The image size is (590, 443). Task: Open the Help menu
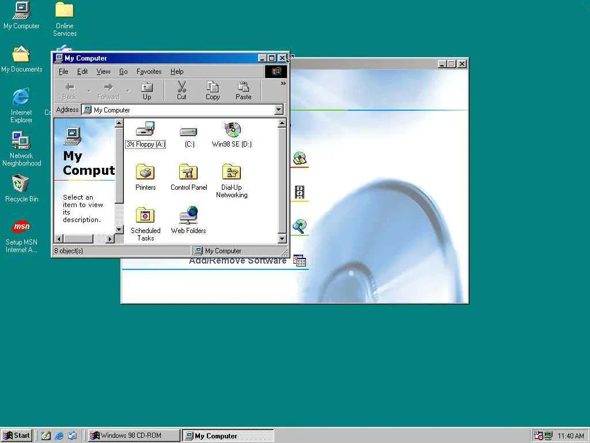177,72
